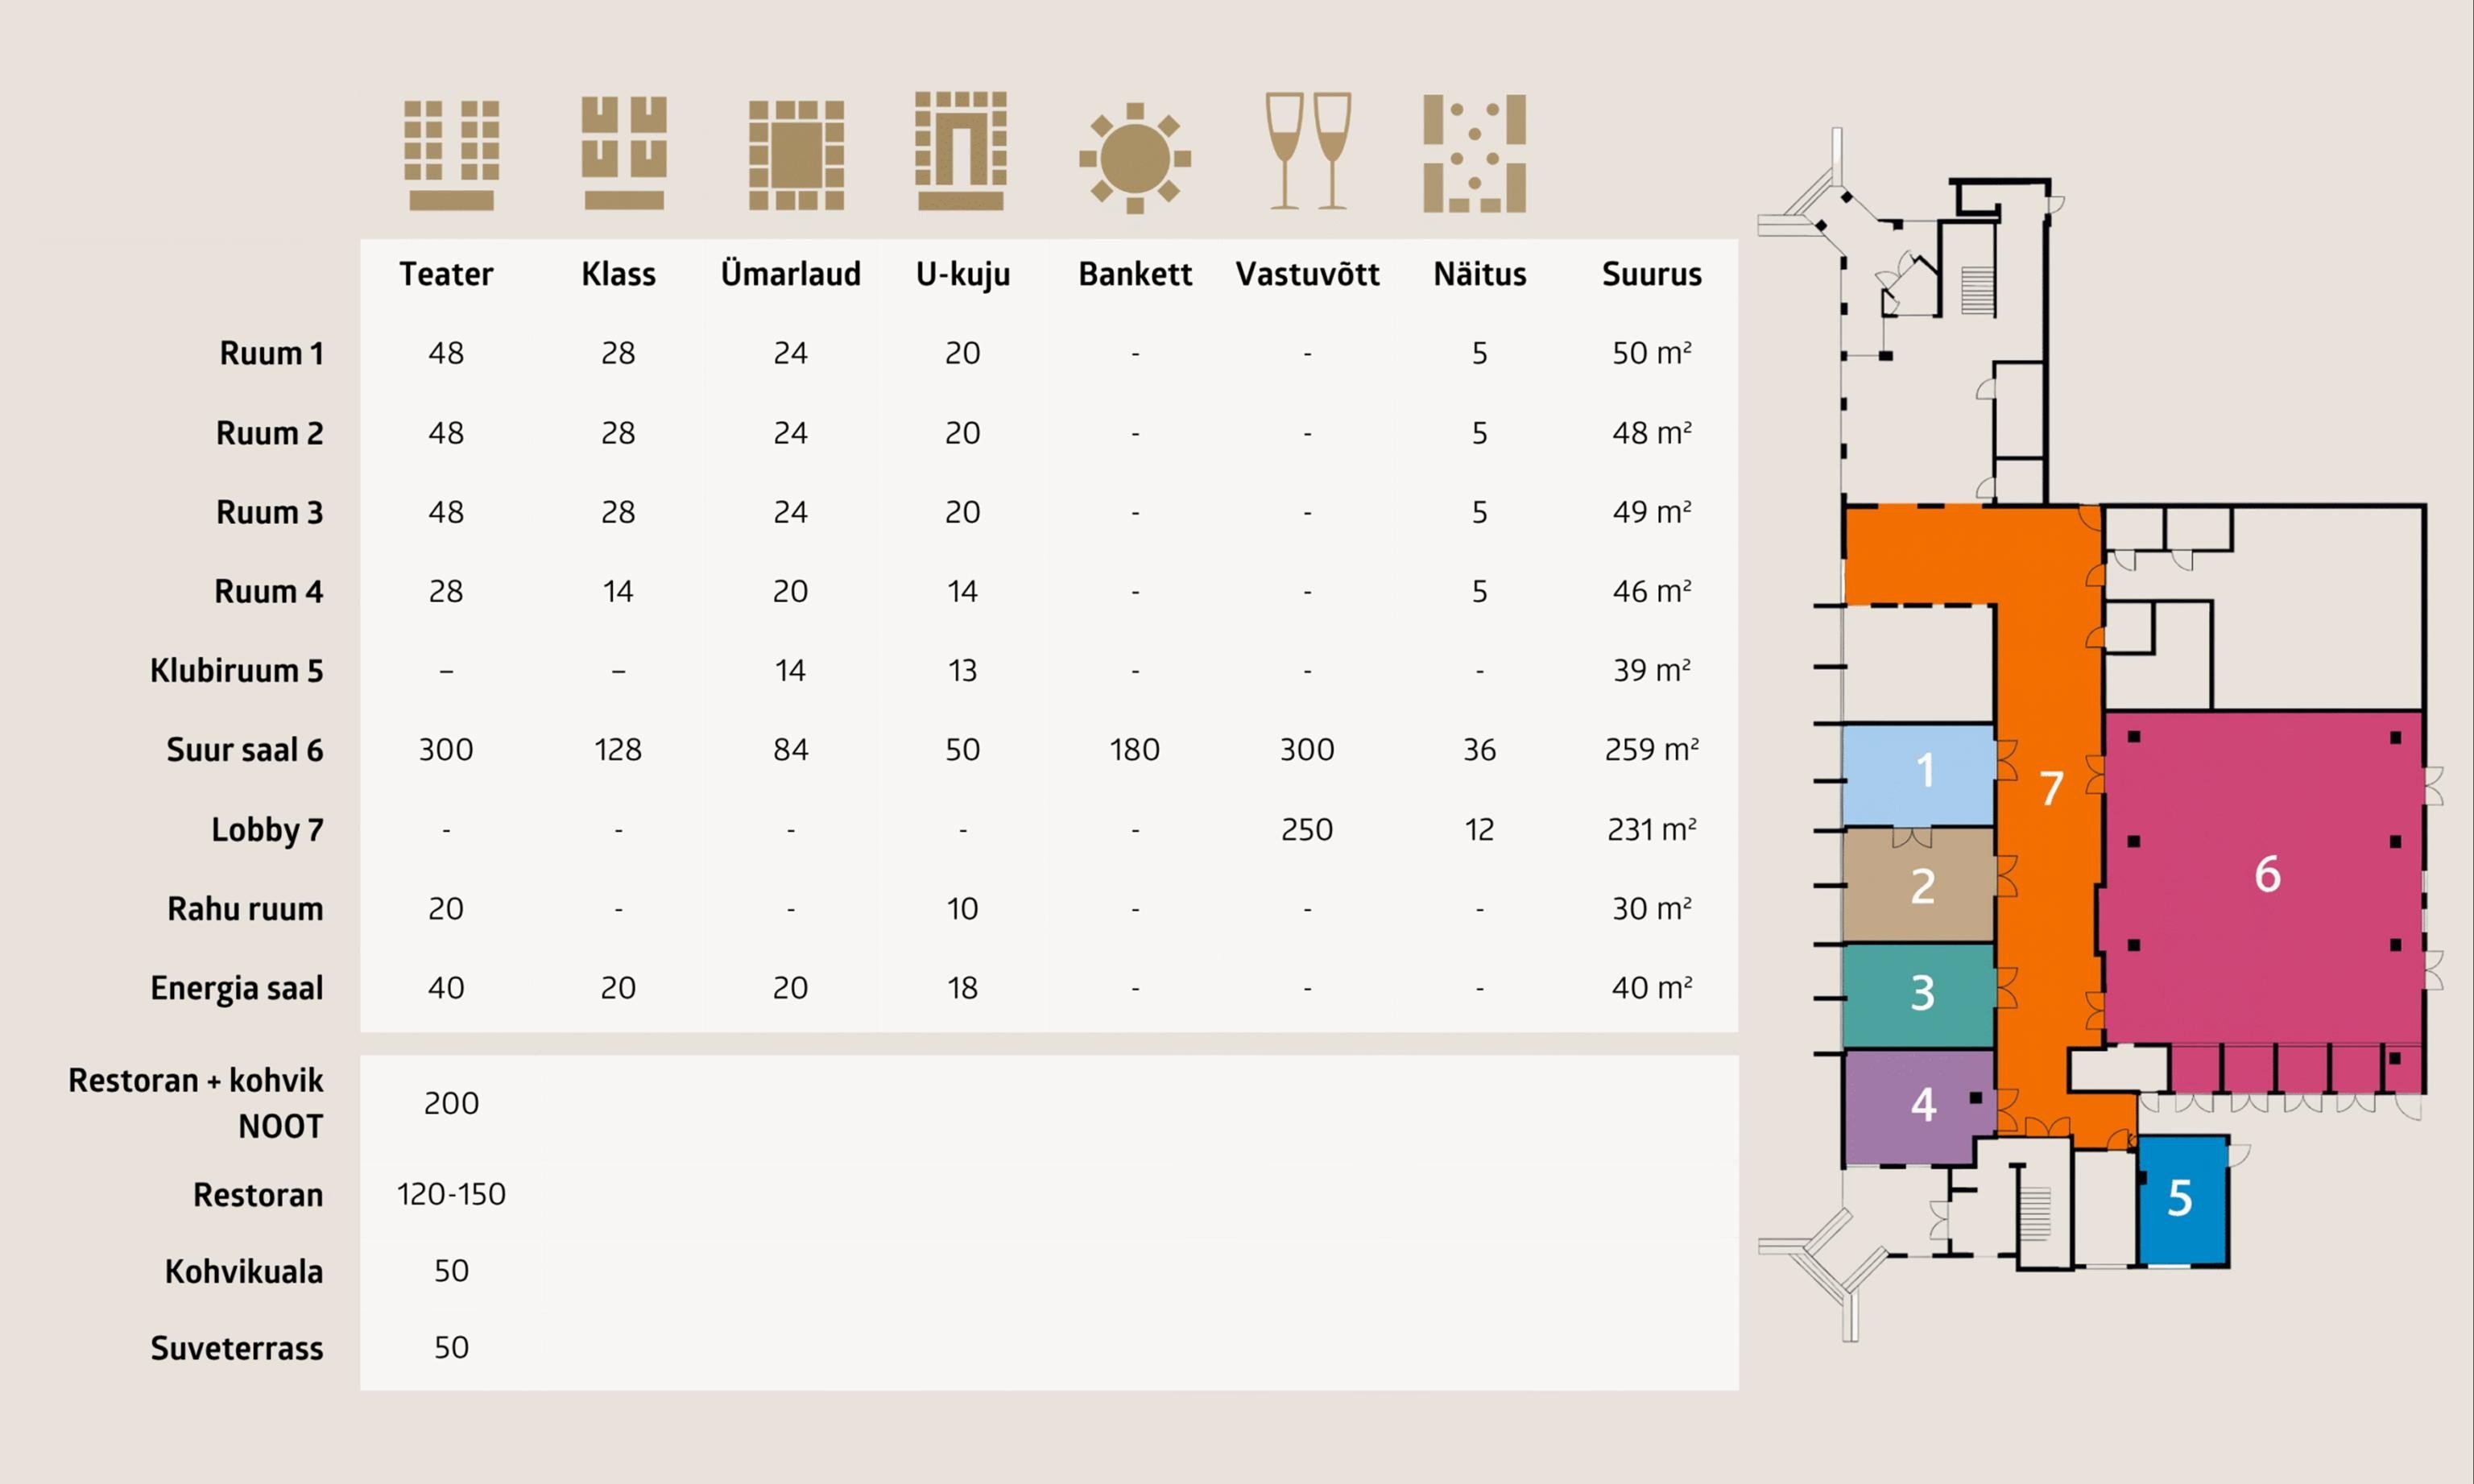
Task: Select teal room 3 on floor plan
Action: pos(1919,994)
